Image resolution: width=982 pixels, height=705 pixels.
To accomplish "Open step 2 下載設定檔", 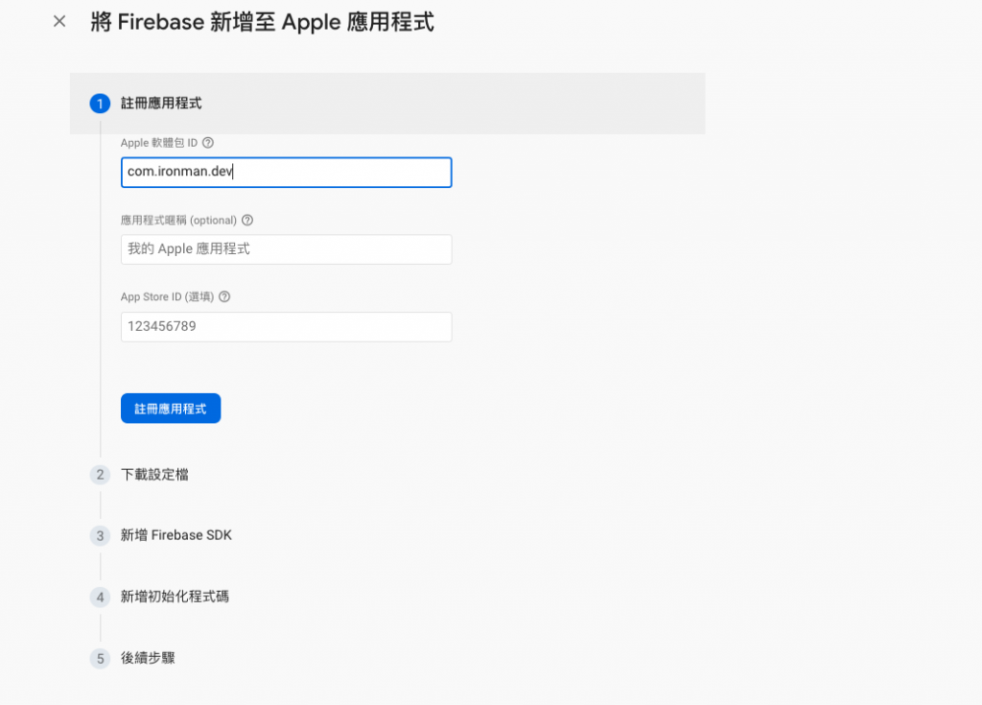I will coord(154,475).
